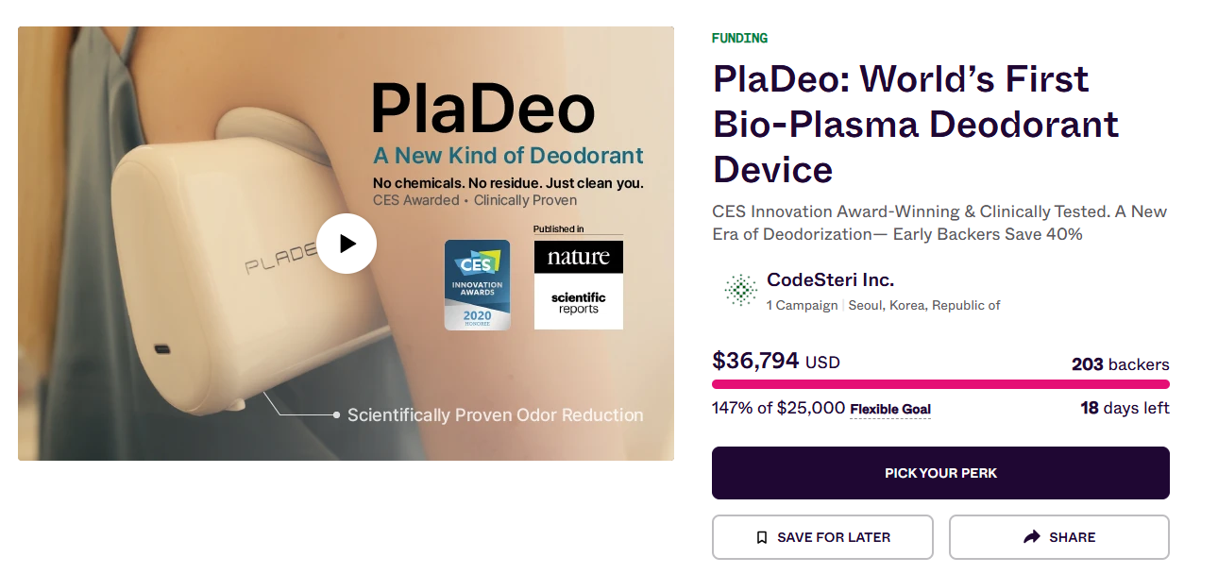Pick Your Perk button
The height and width of the screenshot is (574, 1218).
940,473
